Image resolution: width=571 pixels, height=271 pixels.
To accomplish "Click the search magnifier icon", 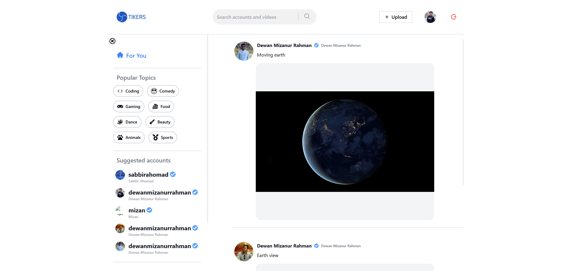I will click(307, 17).
